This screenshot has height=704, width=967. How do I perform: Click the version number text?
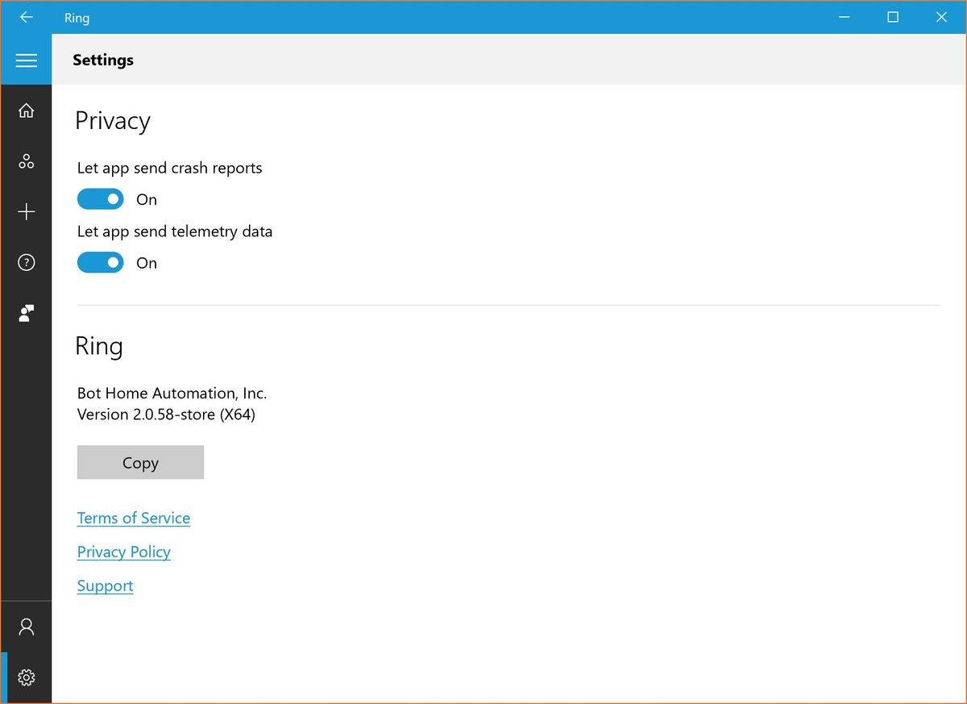[166, 414]
